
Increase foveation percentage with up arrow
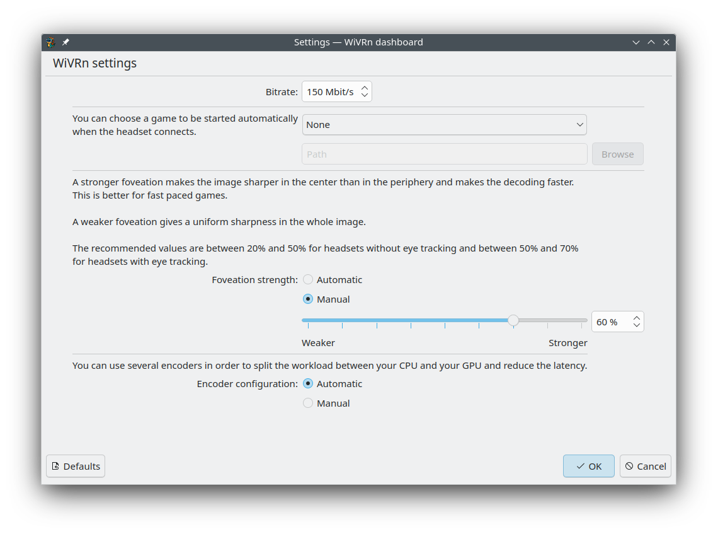(x=636, y=318)
